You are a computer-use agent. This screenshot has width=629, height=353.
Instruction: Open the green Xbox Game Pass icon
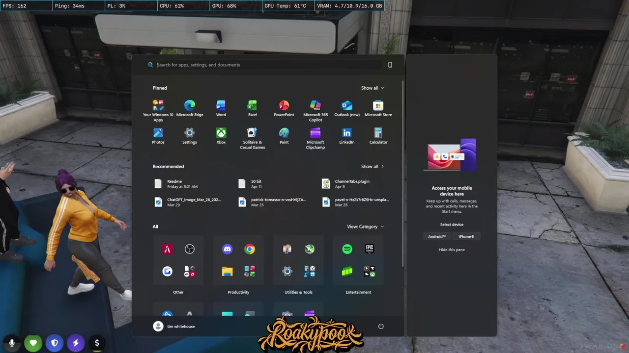point(347,271)
